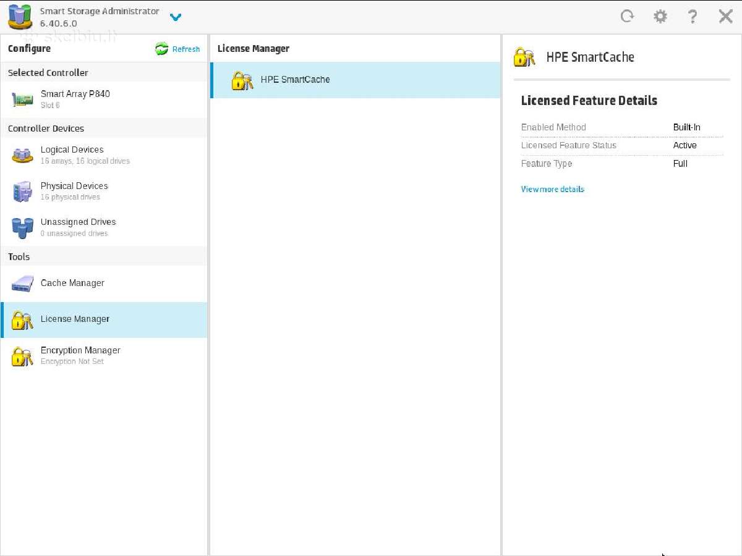Click the Smart Storage Administrator logo icon
Image resolution: width=742 pixels, height=556 pixels.
click(20, 17)
